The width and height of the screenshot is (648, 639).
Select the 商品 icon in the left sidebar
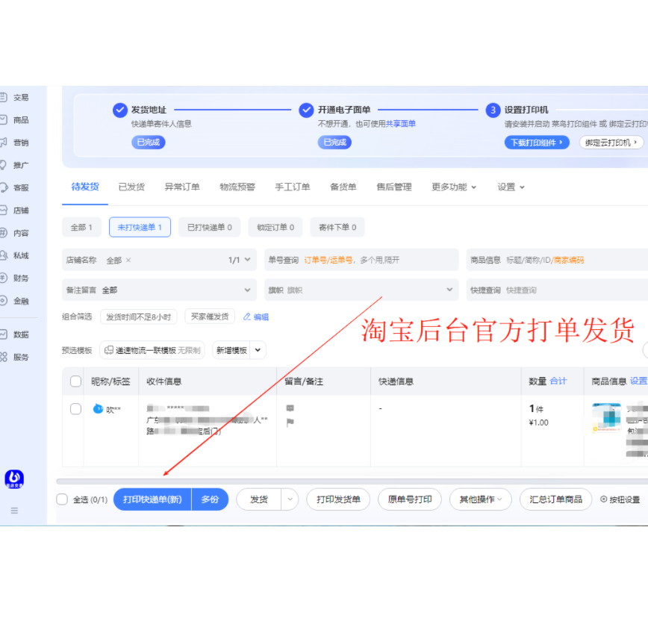(x=19, y=119)
